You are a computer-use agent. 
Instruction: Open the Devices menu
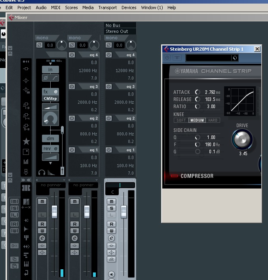[x=129, y=8]
